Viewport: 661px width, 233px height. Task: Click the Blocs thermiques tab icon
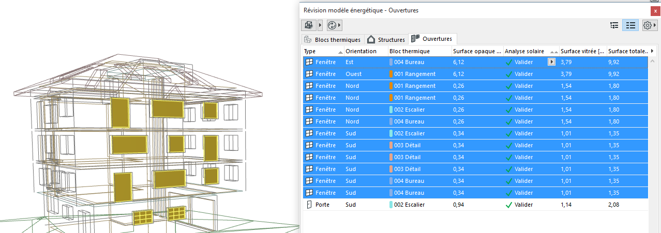coord(308,40)
